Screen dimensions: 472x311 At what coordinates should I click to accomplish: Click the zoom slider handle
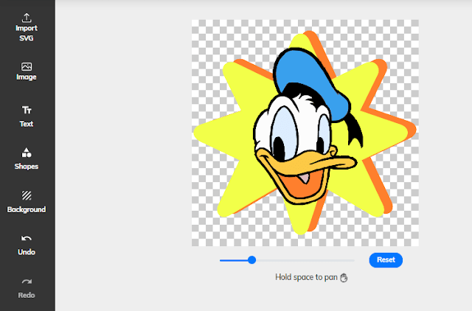click(251, 260)
